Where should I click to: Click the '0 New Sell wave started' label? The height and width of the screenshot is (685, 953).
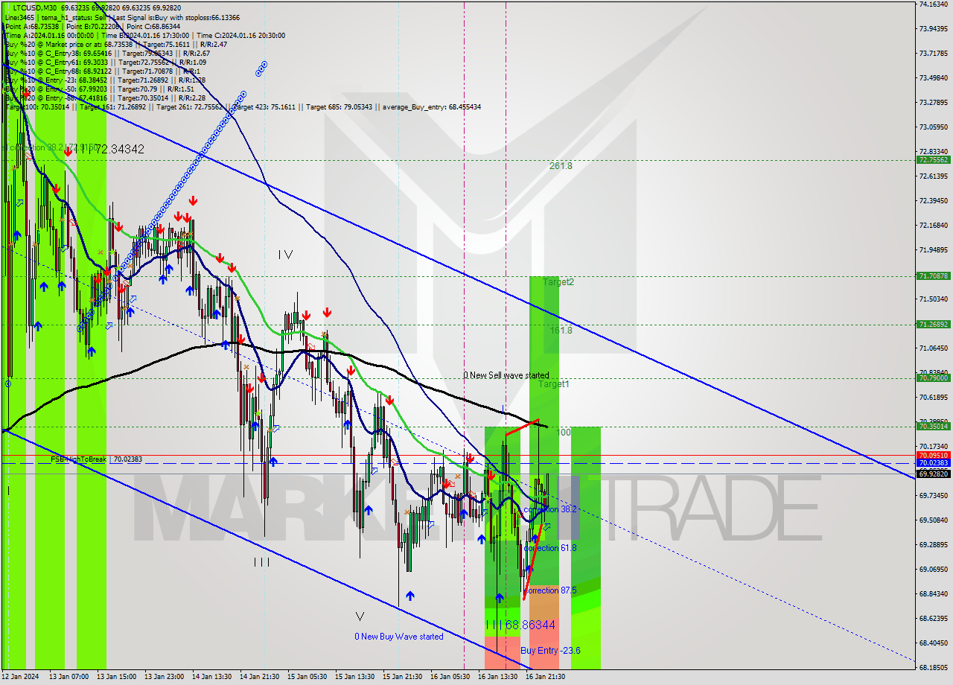pyautogui.click(x=506, y=375)
